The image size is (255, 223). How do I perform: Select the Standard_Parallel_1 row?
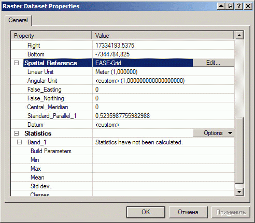click(x=123, y=116)
